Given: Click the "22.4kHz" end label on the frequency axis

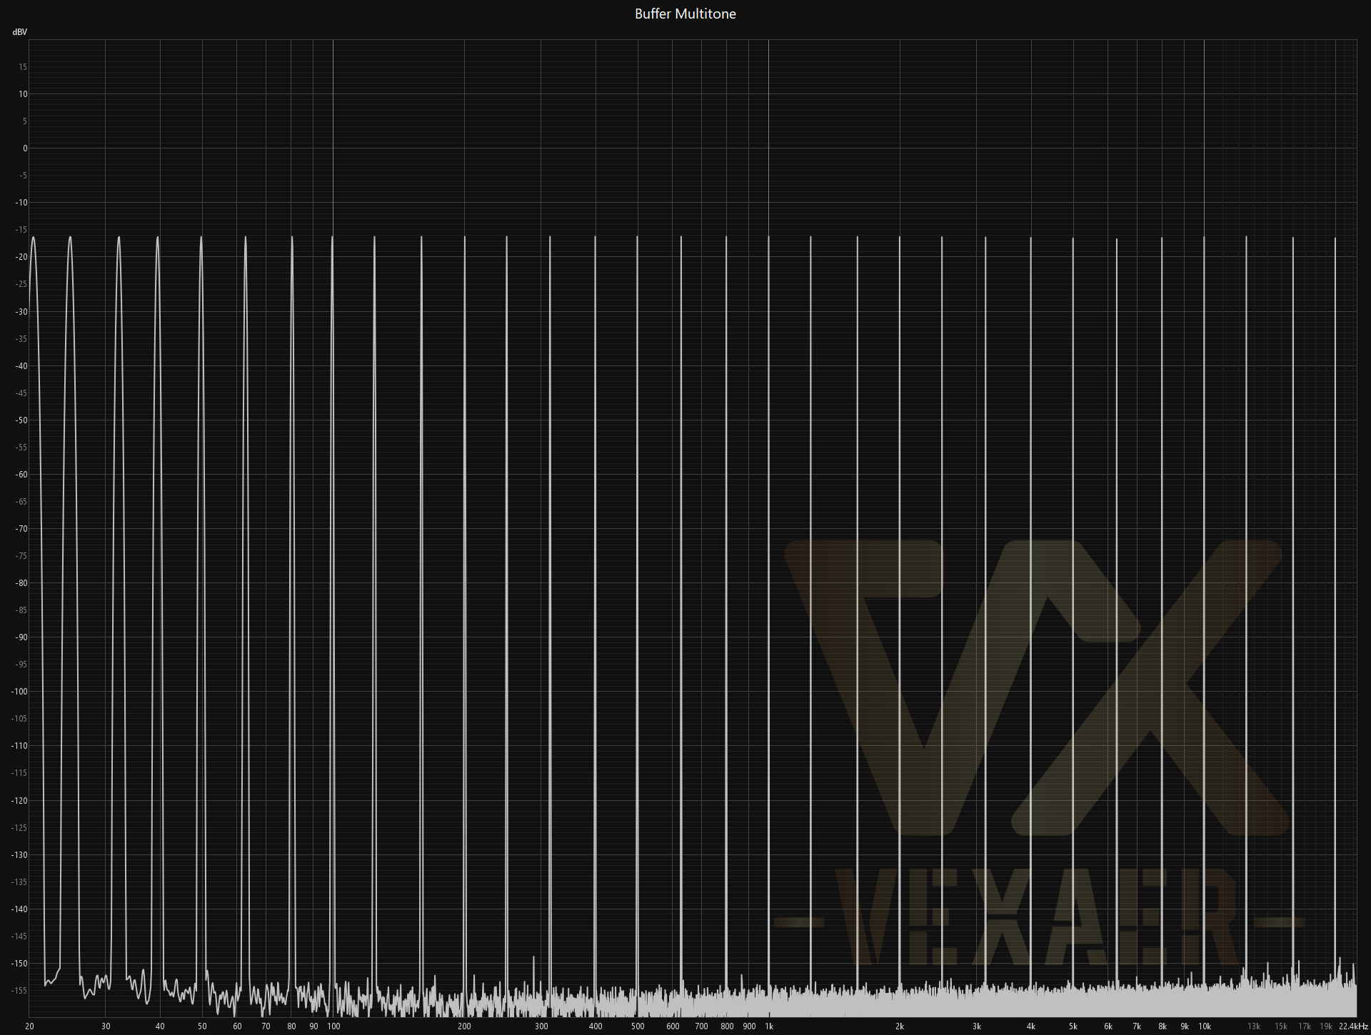Looking at the screenshot, I should pyautogui.click(x=1353, y=1026).
